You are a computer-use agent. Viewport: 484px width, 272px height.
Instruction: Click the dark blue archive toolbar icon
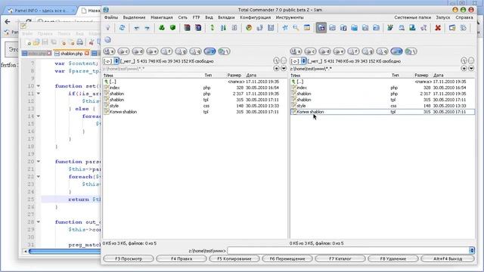click(x=198, y=28)
